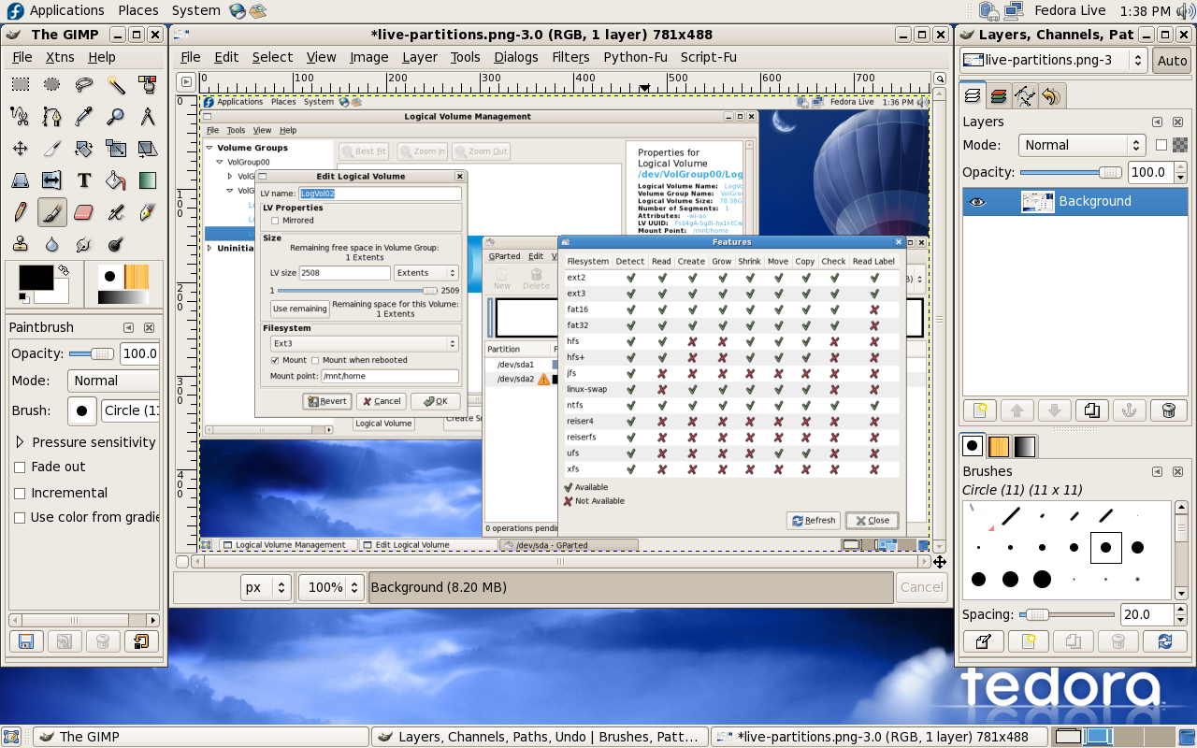
Task: Select the Dodge/Burn tool
Action: click(x=115, y=244)
